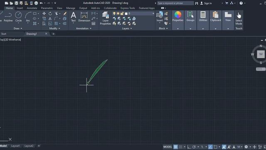Toggle layer 0 on/off lightbulb icon
266x150 pixels.
click(x=114, y=13)
